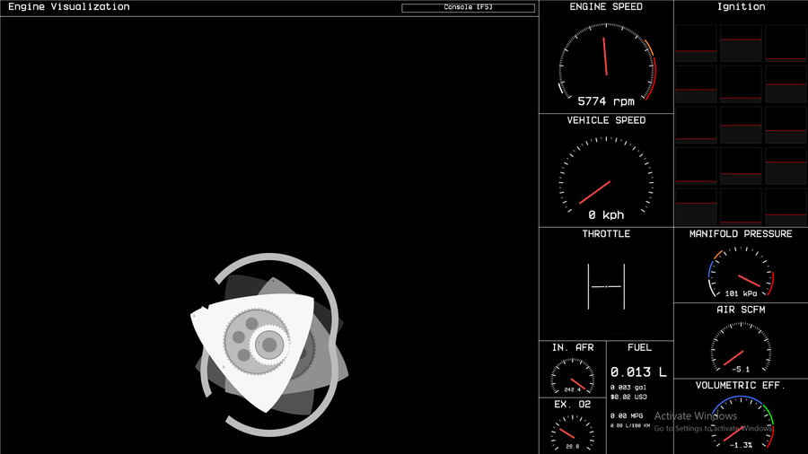Click the 0.003 gal fuel value

coord(628,388)
